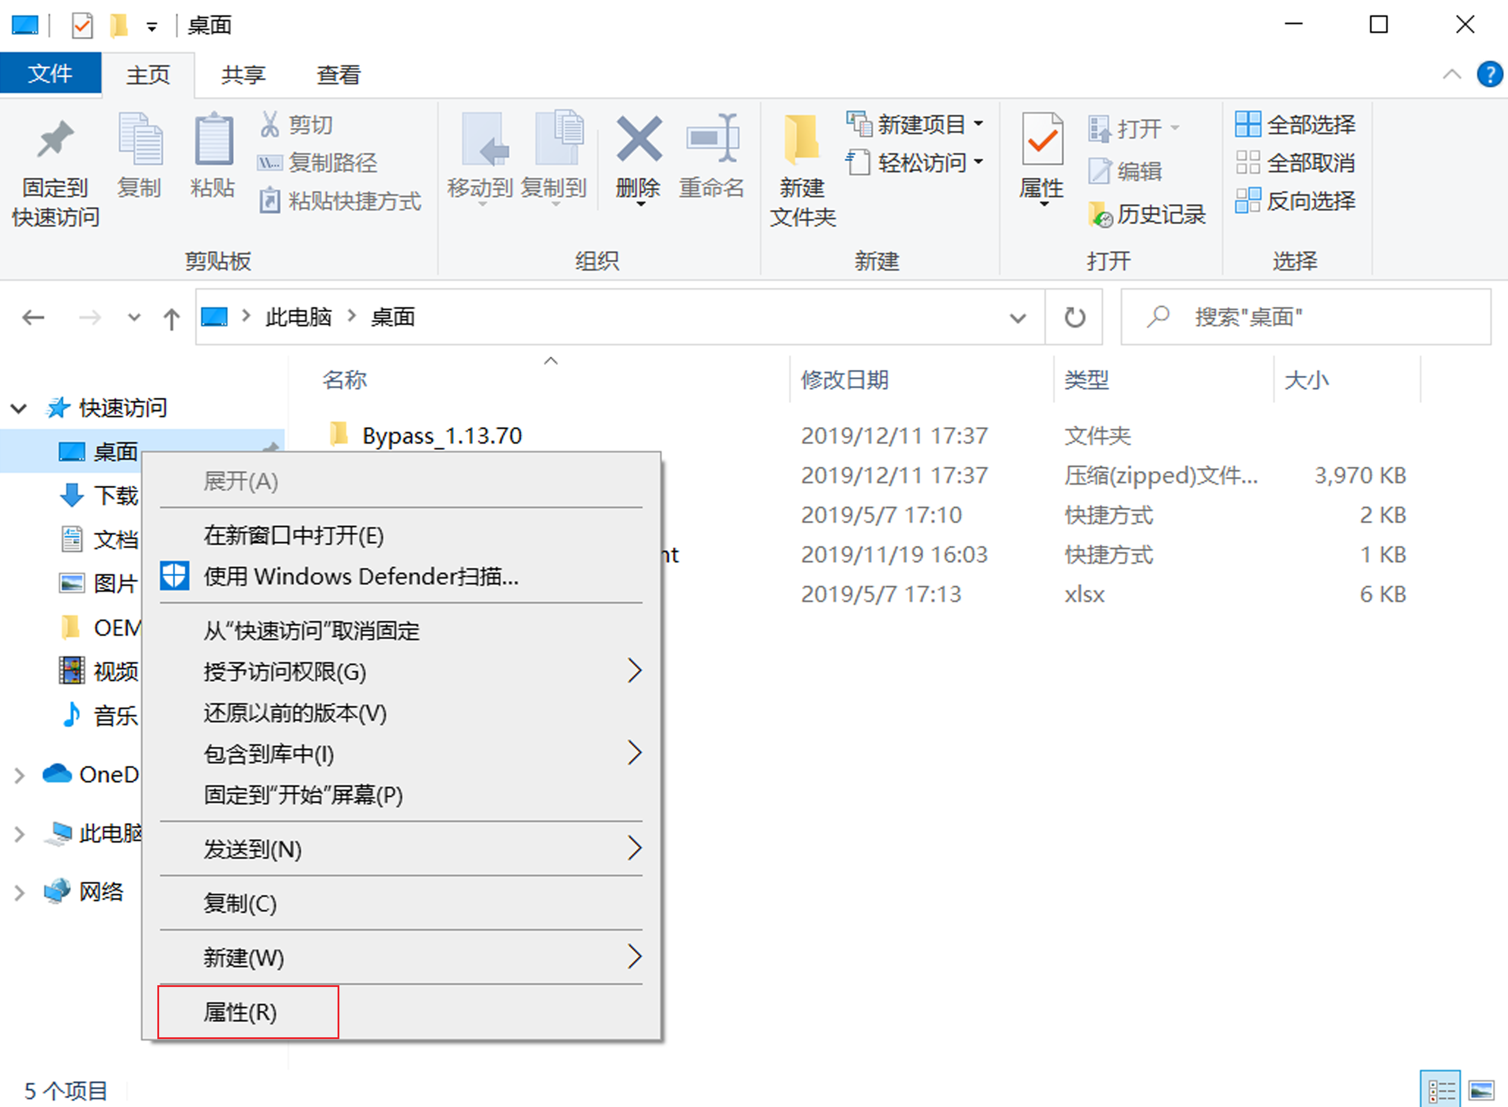Switch to large icons view in status bar
Image resolution: width=1508 pixels, height=1107 pixels.
(1481, 1090)
